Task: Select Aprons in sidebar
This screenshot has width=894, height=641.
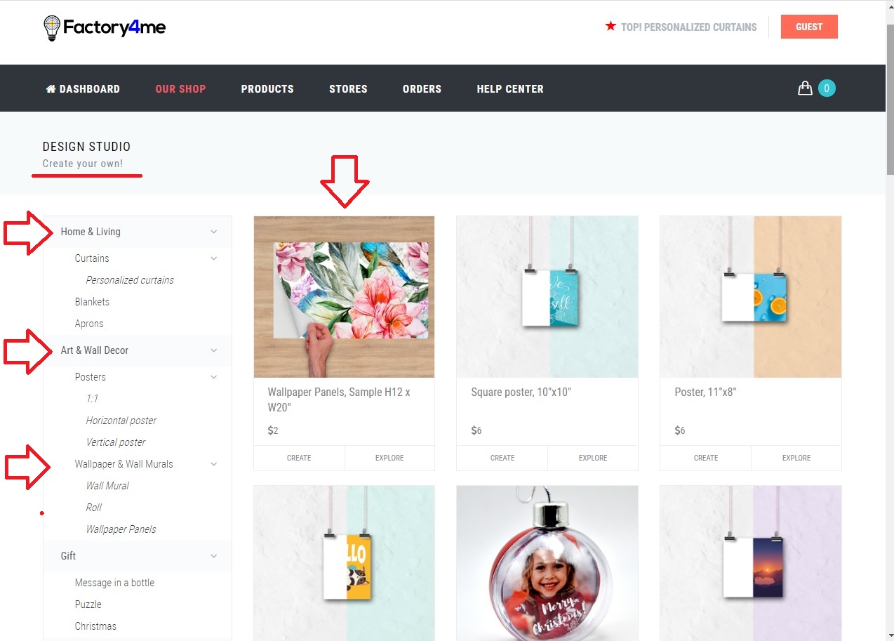Action: coord(89,324)
